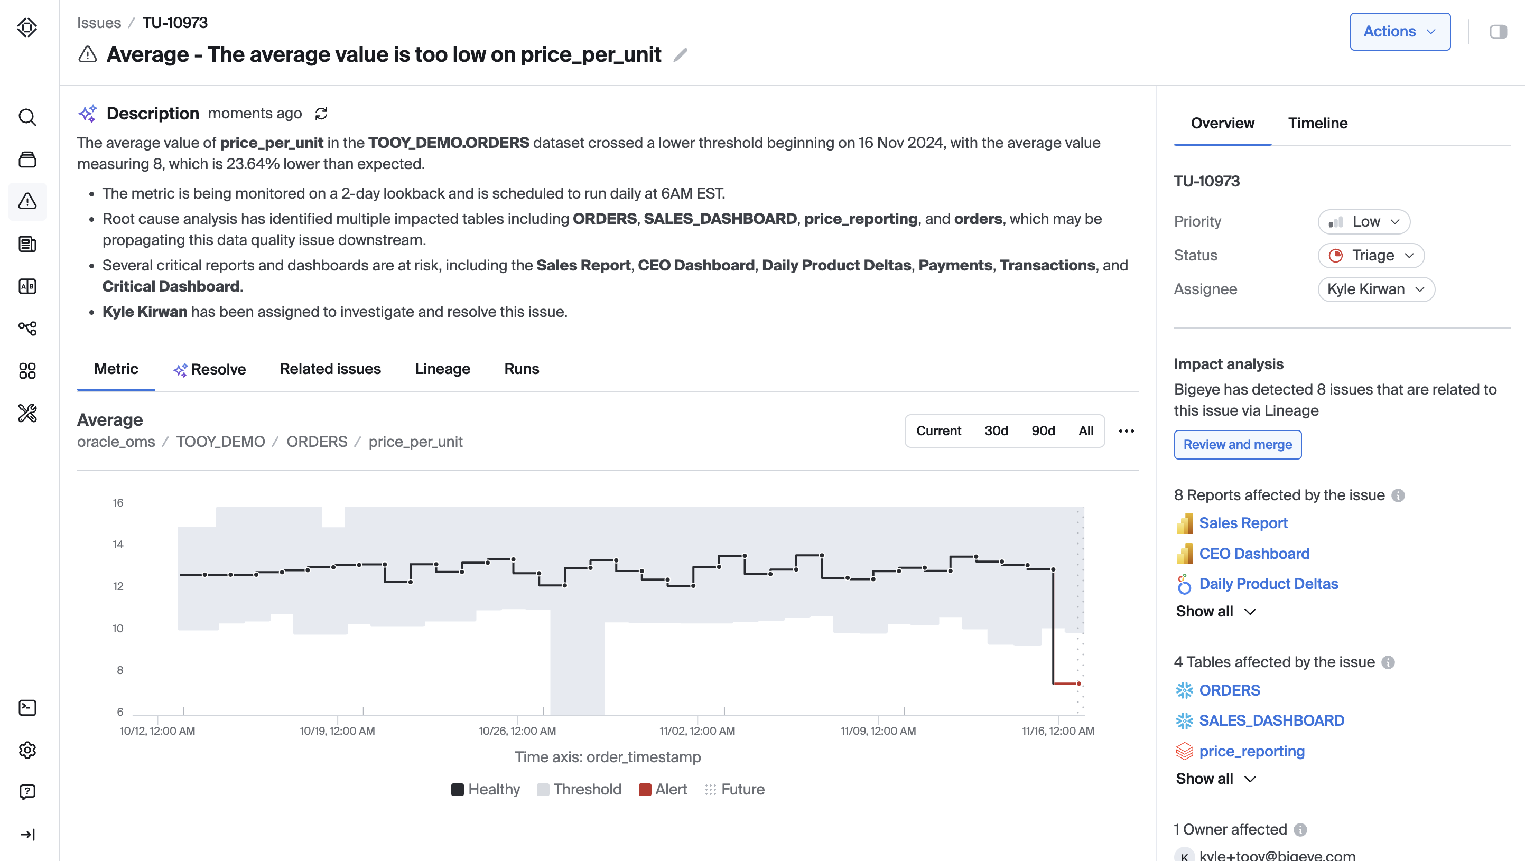Toggle Alert series in chart legend
The image size is (1525, 861).
663,789
